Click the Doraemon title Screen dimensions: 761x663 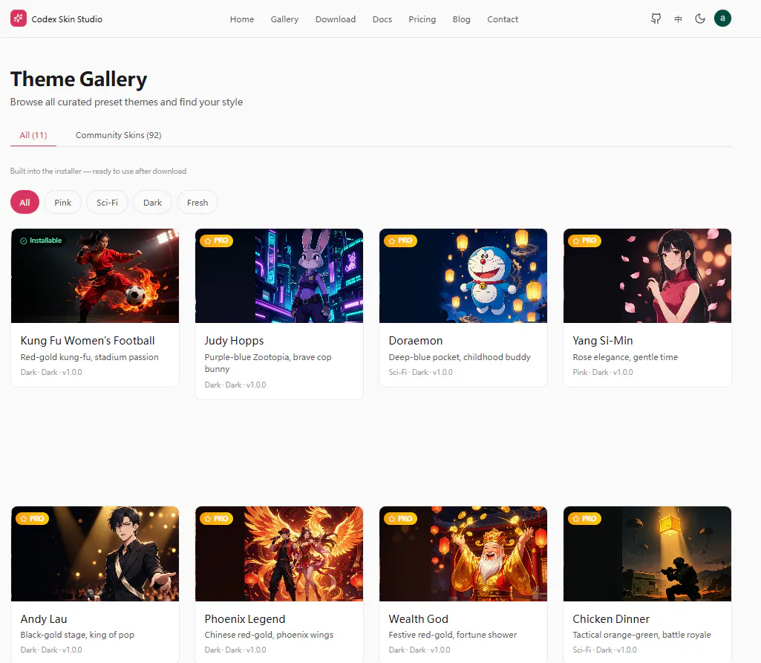point(416,341)
